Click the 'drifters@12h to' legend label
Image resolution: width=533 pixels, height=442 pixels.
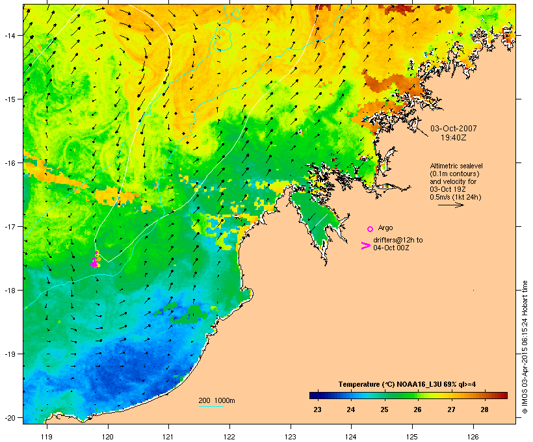pyautogui.click(x=398, y=240)
